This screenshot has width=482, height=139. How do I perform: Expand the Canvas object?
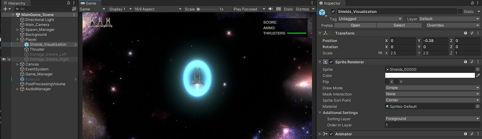tap(18, 64)
